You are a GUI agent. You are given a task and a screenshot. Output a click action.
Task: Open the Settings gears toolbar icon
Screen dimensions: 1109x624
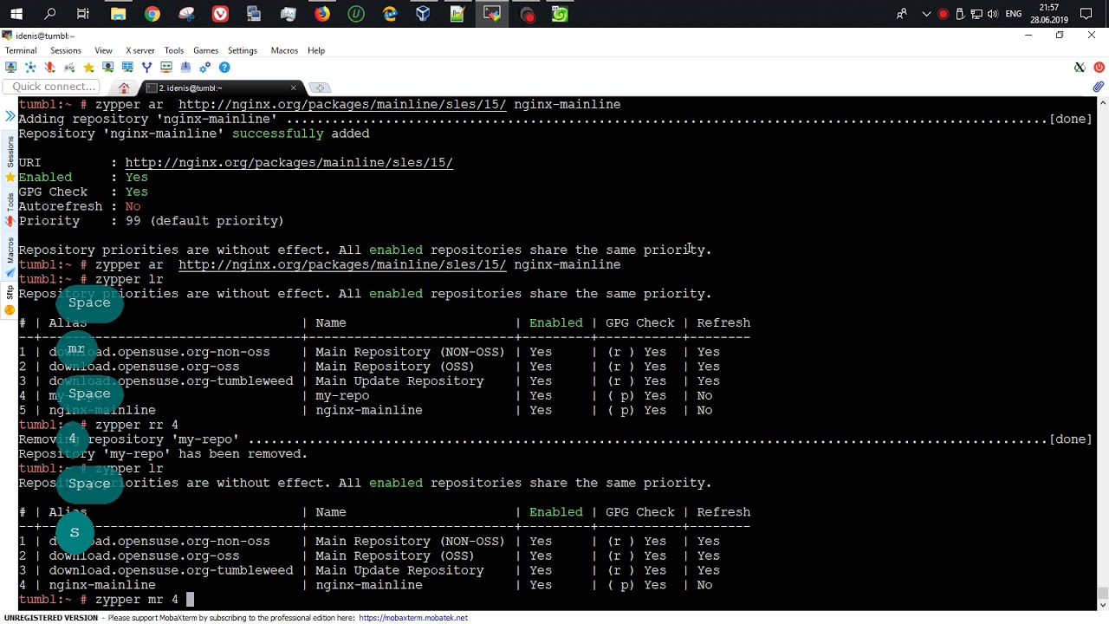click(205, 68)
